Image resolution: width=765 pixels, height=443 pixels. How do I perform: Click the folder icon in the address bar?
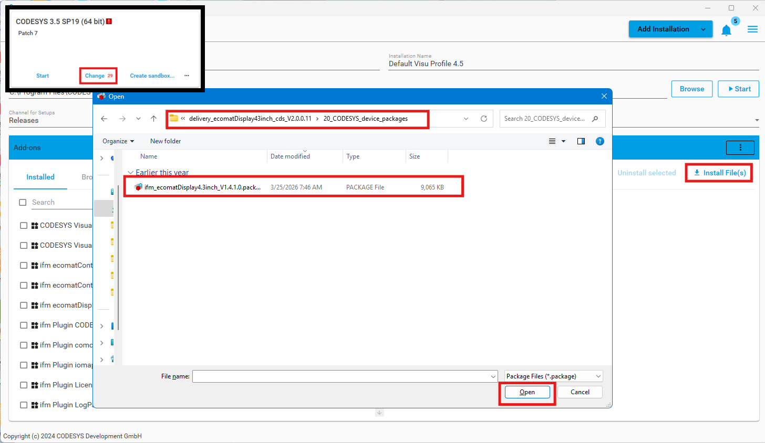[x=174, y=118]
